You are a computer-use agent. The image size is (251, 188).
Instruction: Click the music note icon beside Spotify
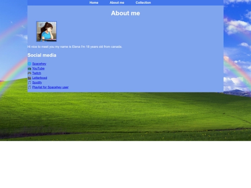[29, 83]
